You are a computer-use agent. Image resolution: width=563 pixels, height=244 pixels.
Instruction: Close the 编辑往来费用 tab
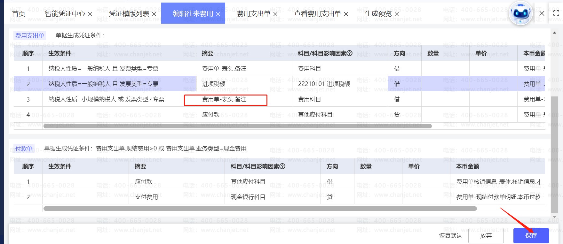pyautogui.click(x=218, y=14)
